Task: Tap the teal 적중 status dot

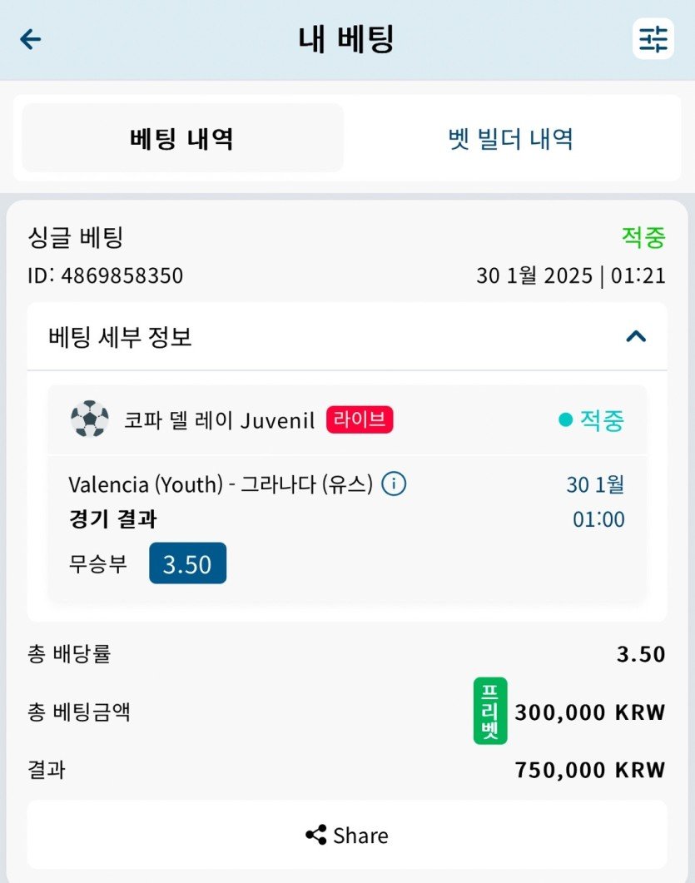Action: pyautogui.click(x=566, y=421)
